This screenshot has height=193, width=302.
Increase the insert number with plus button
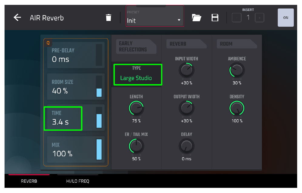pos(260,18)
